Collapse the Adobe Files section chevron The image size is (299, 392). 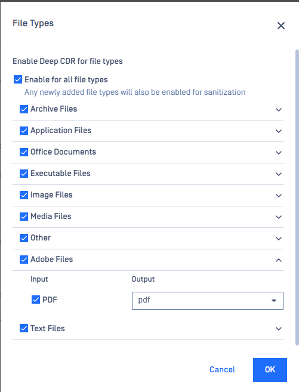[279, 260]
